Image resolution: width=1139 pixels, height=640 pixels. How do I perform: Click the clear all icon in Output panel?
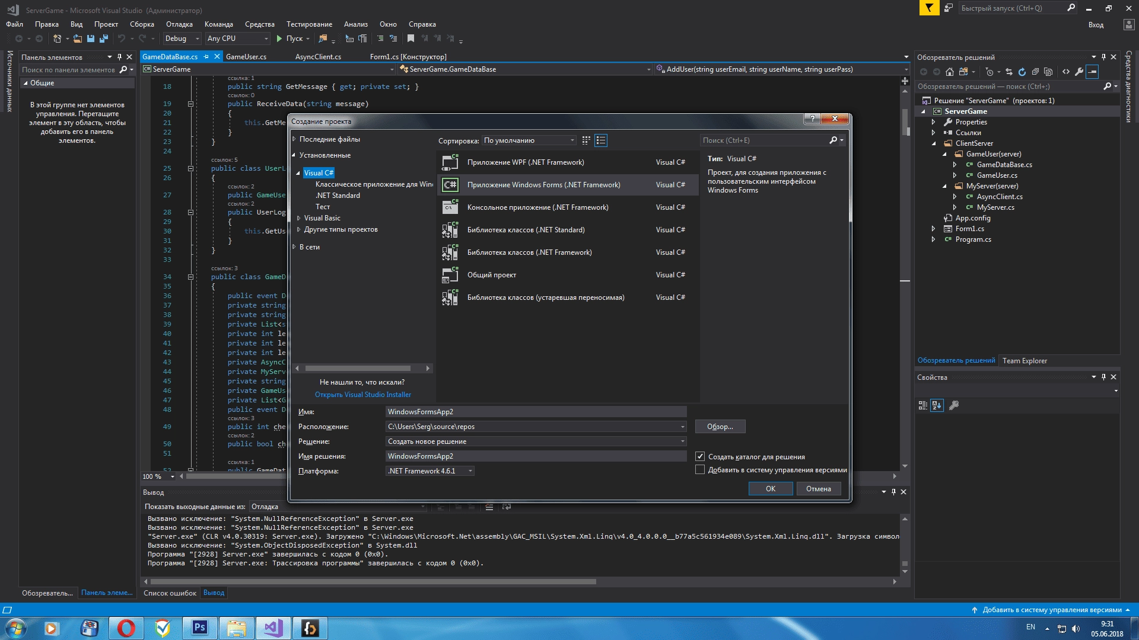pyautogui.click(x=489, y=507)
